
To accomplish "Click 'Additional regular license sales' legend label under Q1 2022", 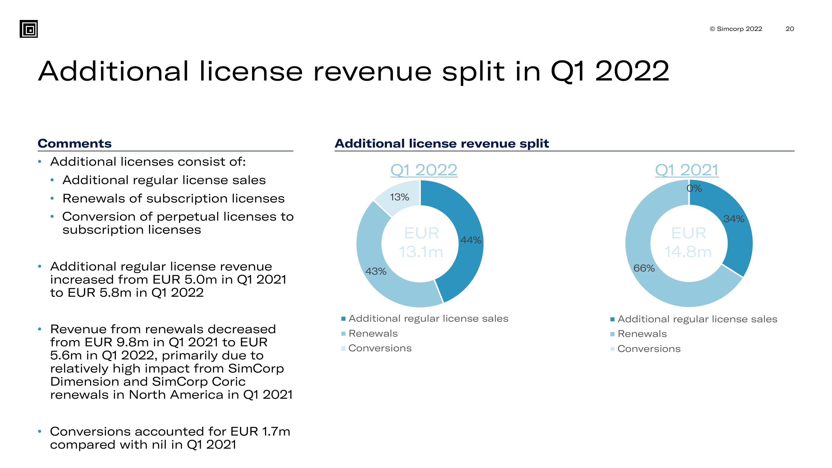I will 428,319.
